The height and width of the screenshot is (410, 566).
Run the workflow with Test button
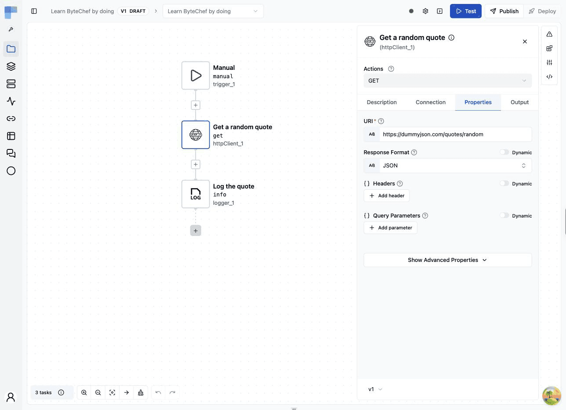click(x=466, y=11)
